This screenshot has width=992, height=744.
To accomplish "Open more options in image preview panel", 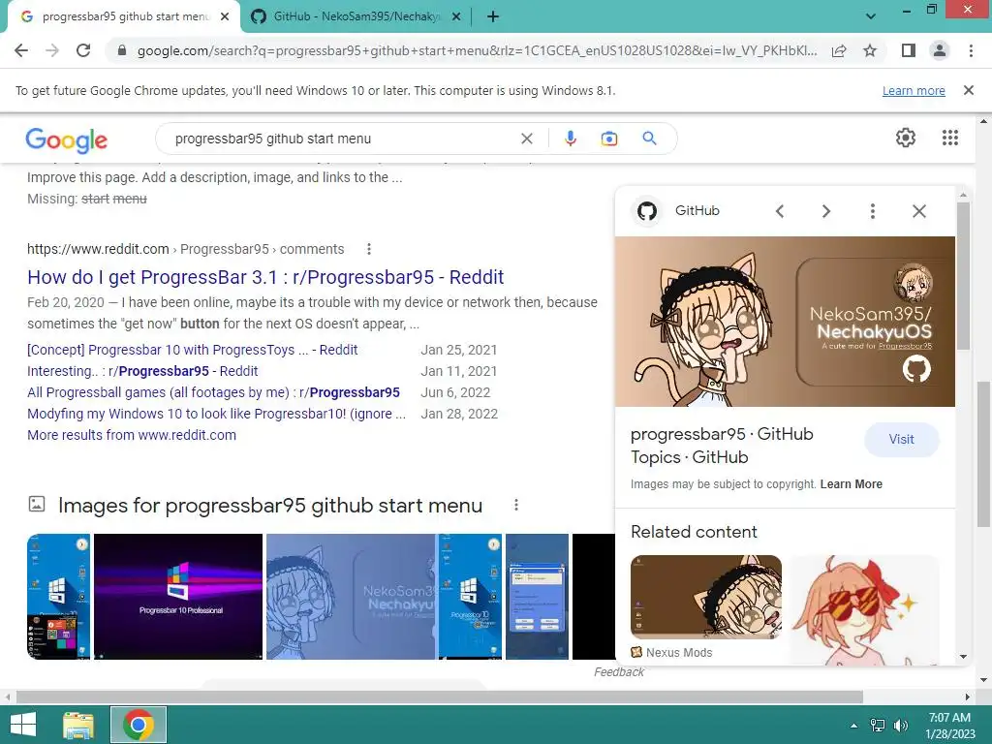I will click(873, 211).
